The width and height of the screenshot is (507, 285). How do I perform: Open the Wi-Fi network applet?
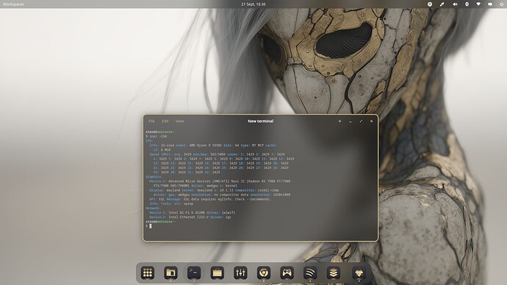478,4
